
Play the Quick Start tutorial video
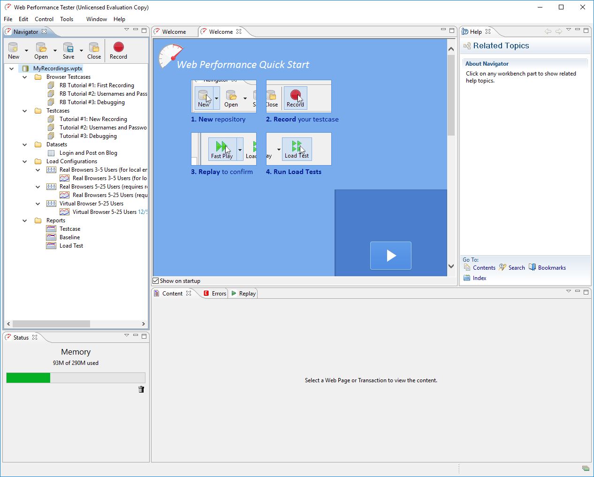click(x=391, y=256)
